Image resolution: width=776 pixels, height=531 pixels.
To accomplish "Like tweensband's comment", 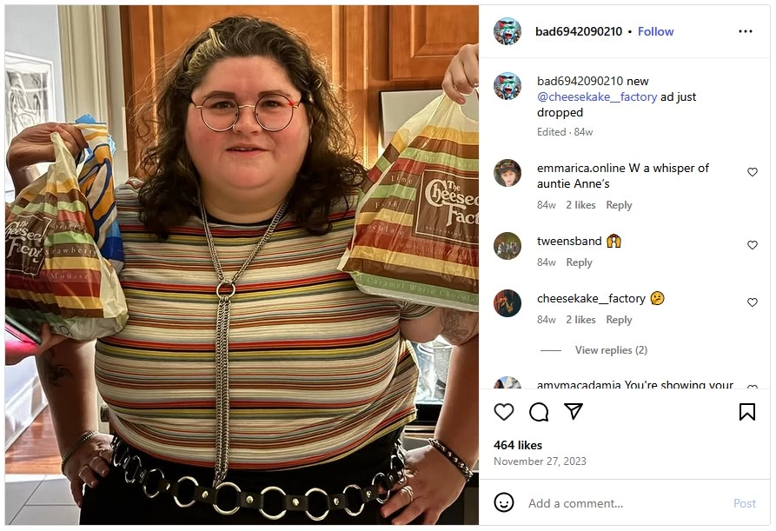I will (753, 245).
